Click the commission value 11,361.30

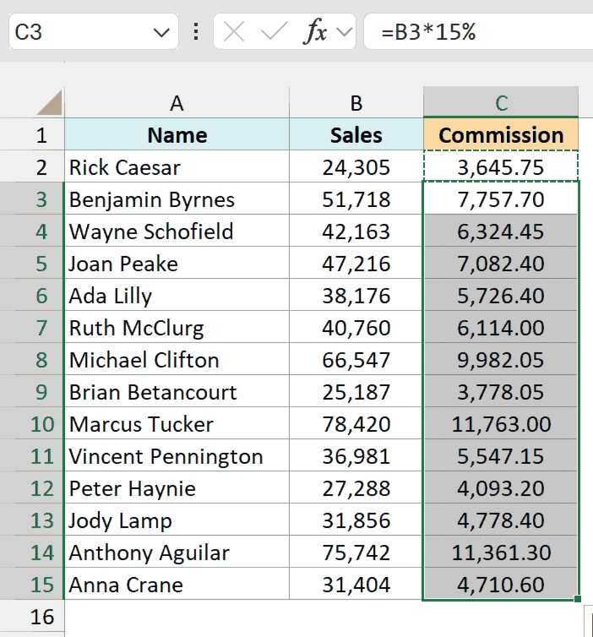[x=501, y=552]
